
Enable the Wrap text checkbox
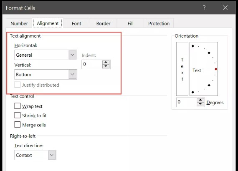tap(17, 106)
